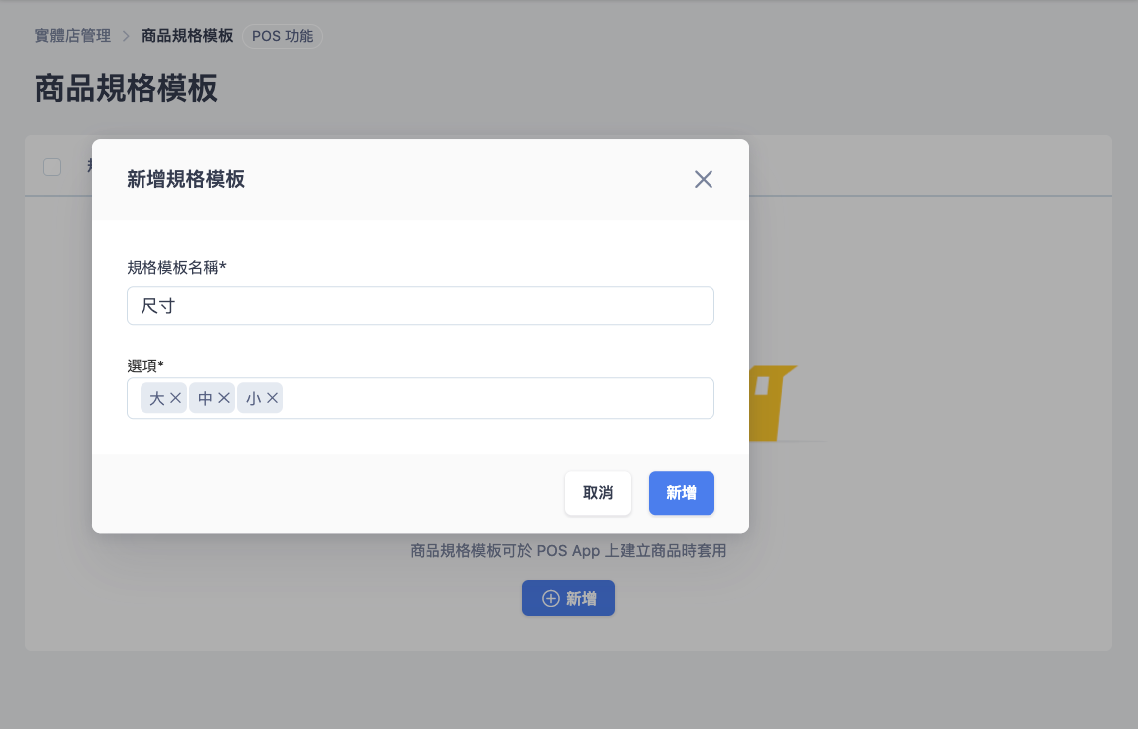This screenshot has height=729, width=1138.
Task: Click the POS 功能 badge
Action: [283, 36]
